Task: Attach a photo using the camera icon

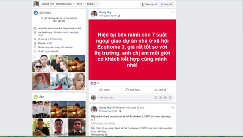Action: point(160,98)
